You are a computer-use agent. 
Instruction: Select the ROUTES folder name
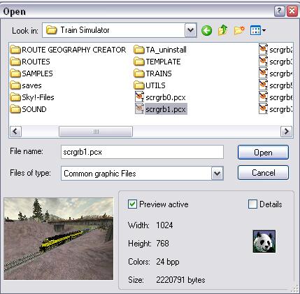click(x=36, y=62)
